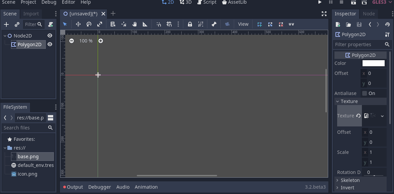The width and height of the screenshot is (394, 194).
Task: Collapse the Node2D tree node
Action: [5, 36]
